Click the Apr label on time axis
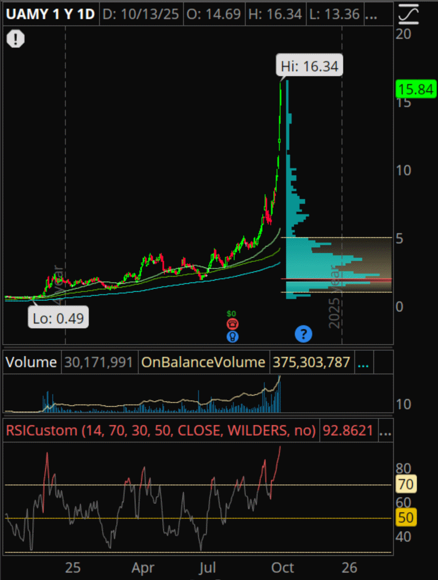 coord(143,567)
